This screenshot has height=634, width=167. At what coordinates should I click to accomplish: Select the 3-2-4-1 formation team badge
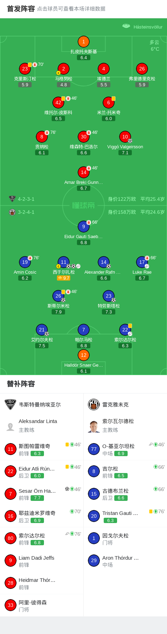[x=12, y=212]
